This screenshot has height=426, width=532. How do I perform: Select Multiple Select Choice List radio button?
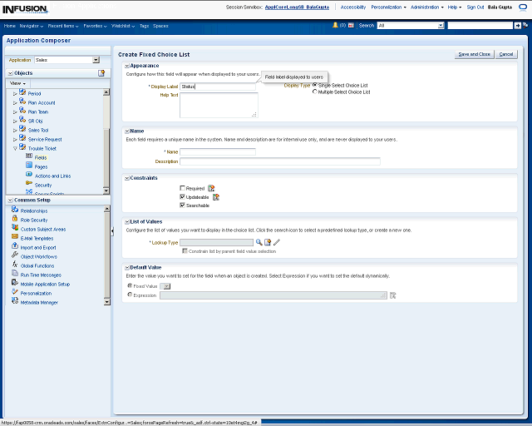tap(314, 92)
